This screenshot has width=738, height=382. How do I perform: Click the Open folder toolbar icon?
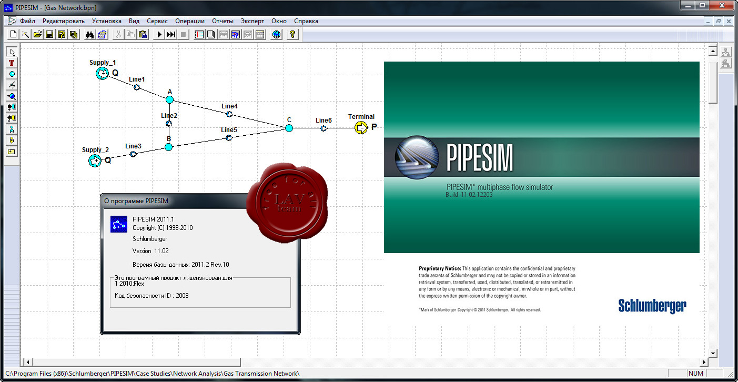coord(37,34)
